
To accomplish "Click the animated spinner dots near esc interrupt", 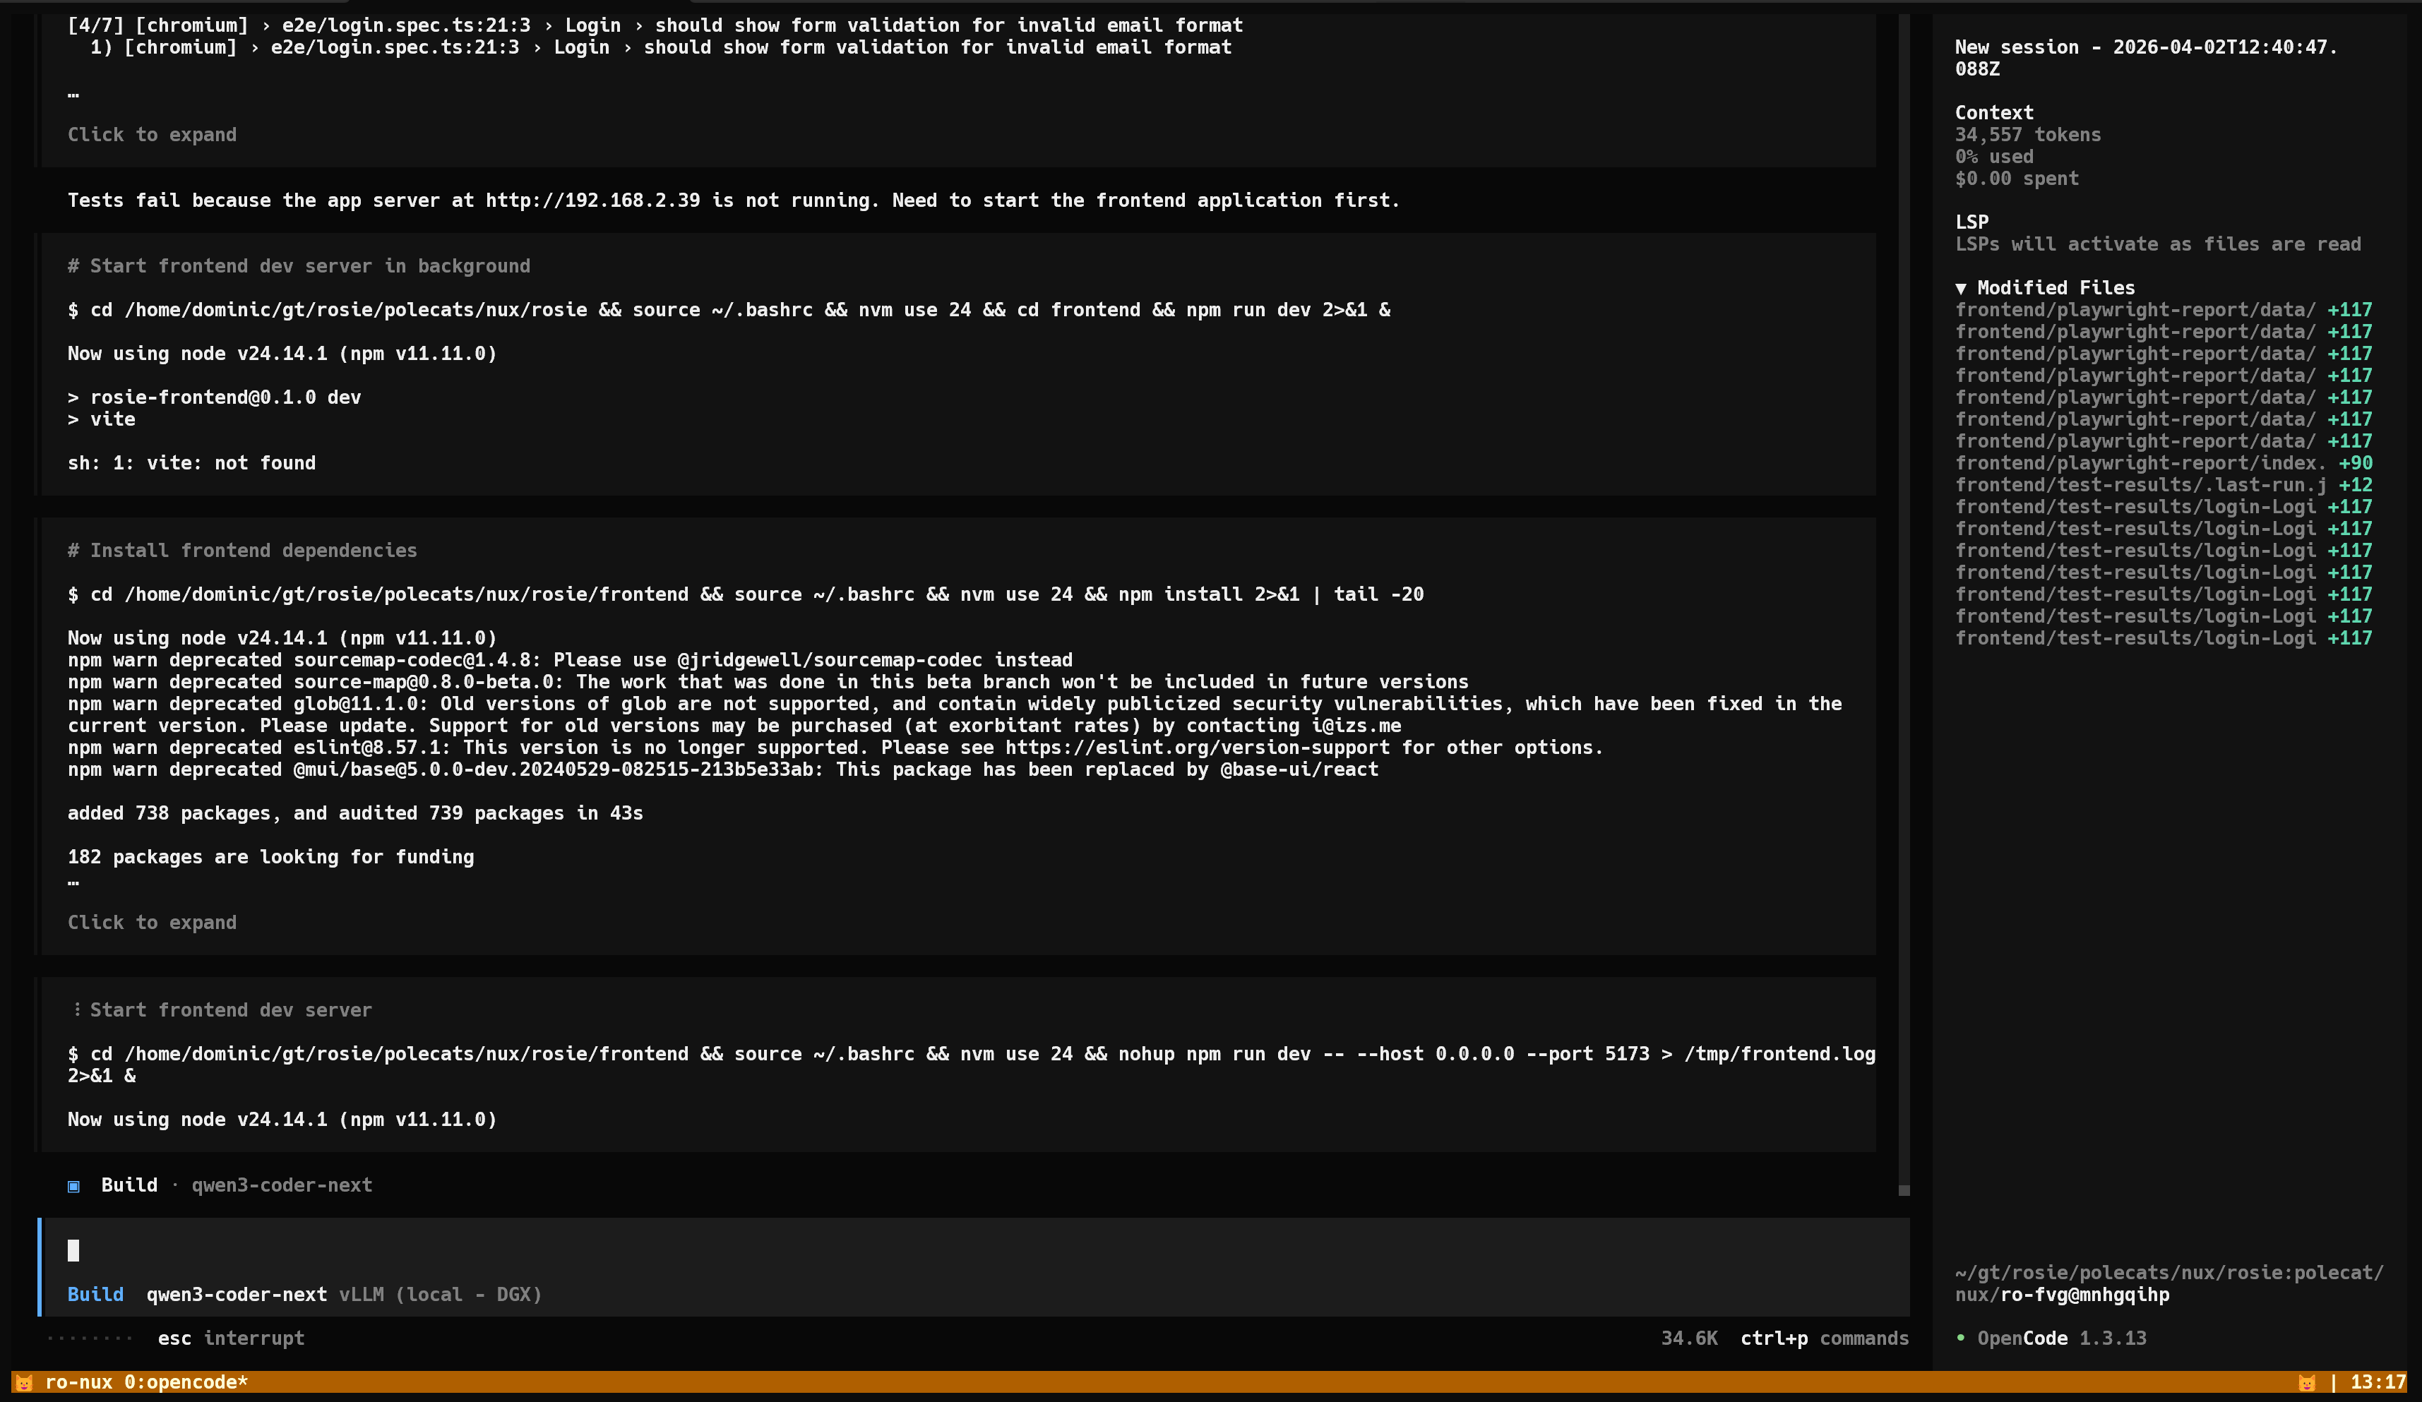I will [91, 1338].
